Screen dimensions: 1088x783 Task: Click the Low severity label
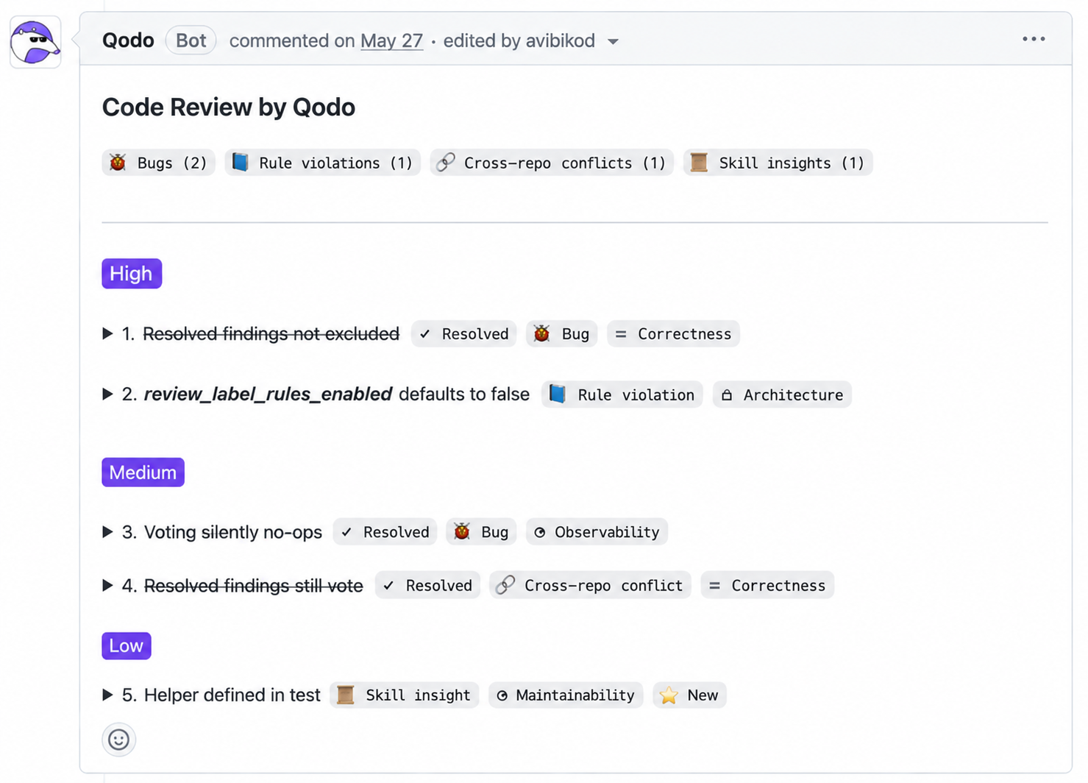tap(126, 645)
